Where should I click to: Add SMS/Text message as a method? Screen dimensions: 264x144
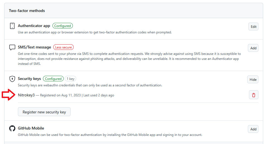(253, 48)
